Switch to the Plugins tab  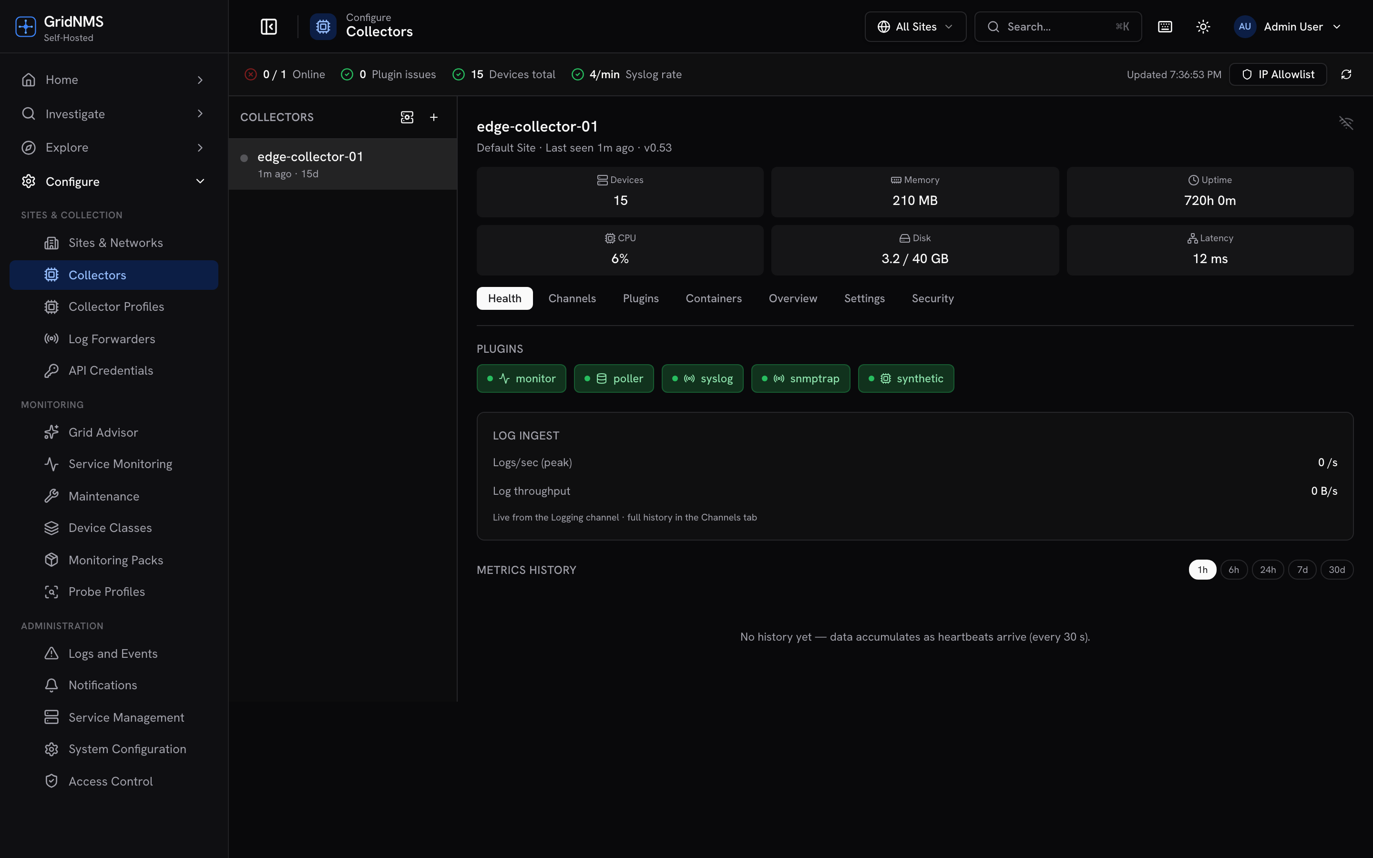pos(641,298)
